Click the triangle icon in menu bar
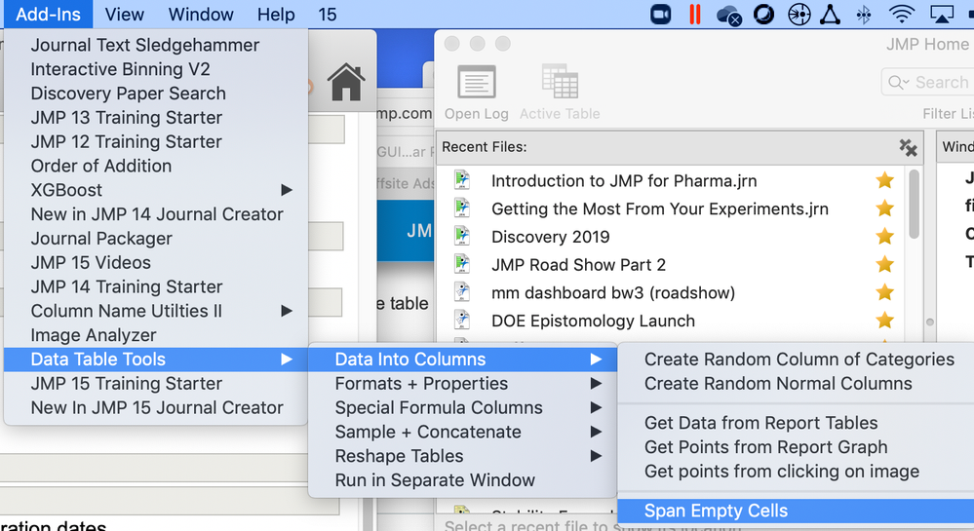Viewport: 974px width, 531px height. 830,15
